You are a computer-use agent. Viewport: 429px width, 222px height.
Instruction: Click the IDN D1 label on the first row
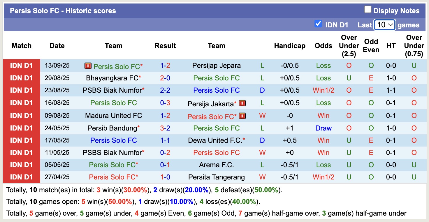(22, 66)
